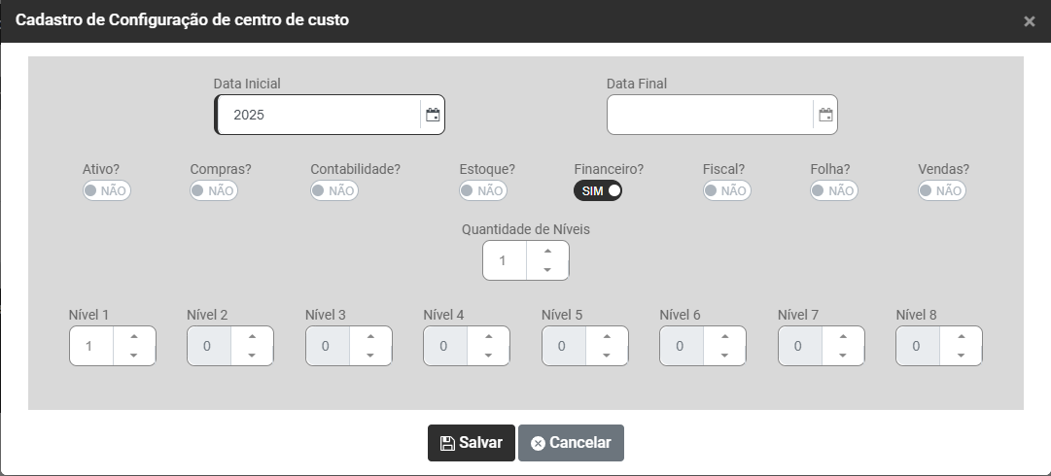Enable the Compras? switch
The width and height of the screenshot is (1051, 476).
[214, 190]
